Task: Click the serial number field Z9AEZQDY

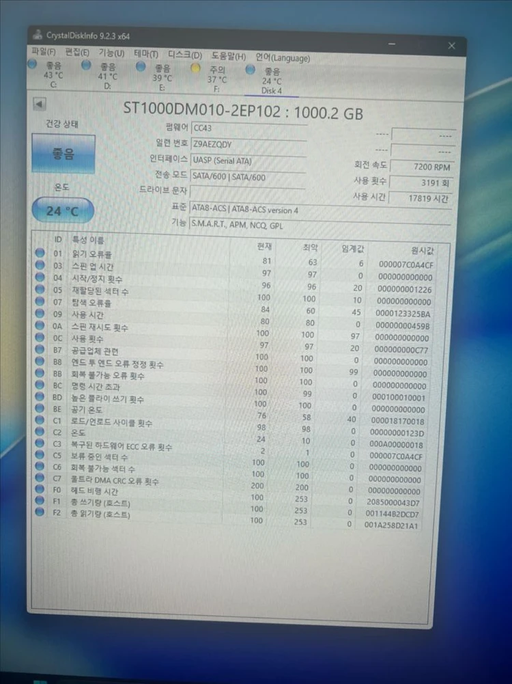Action: [248, 144]
